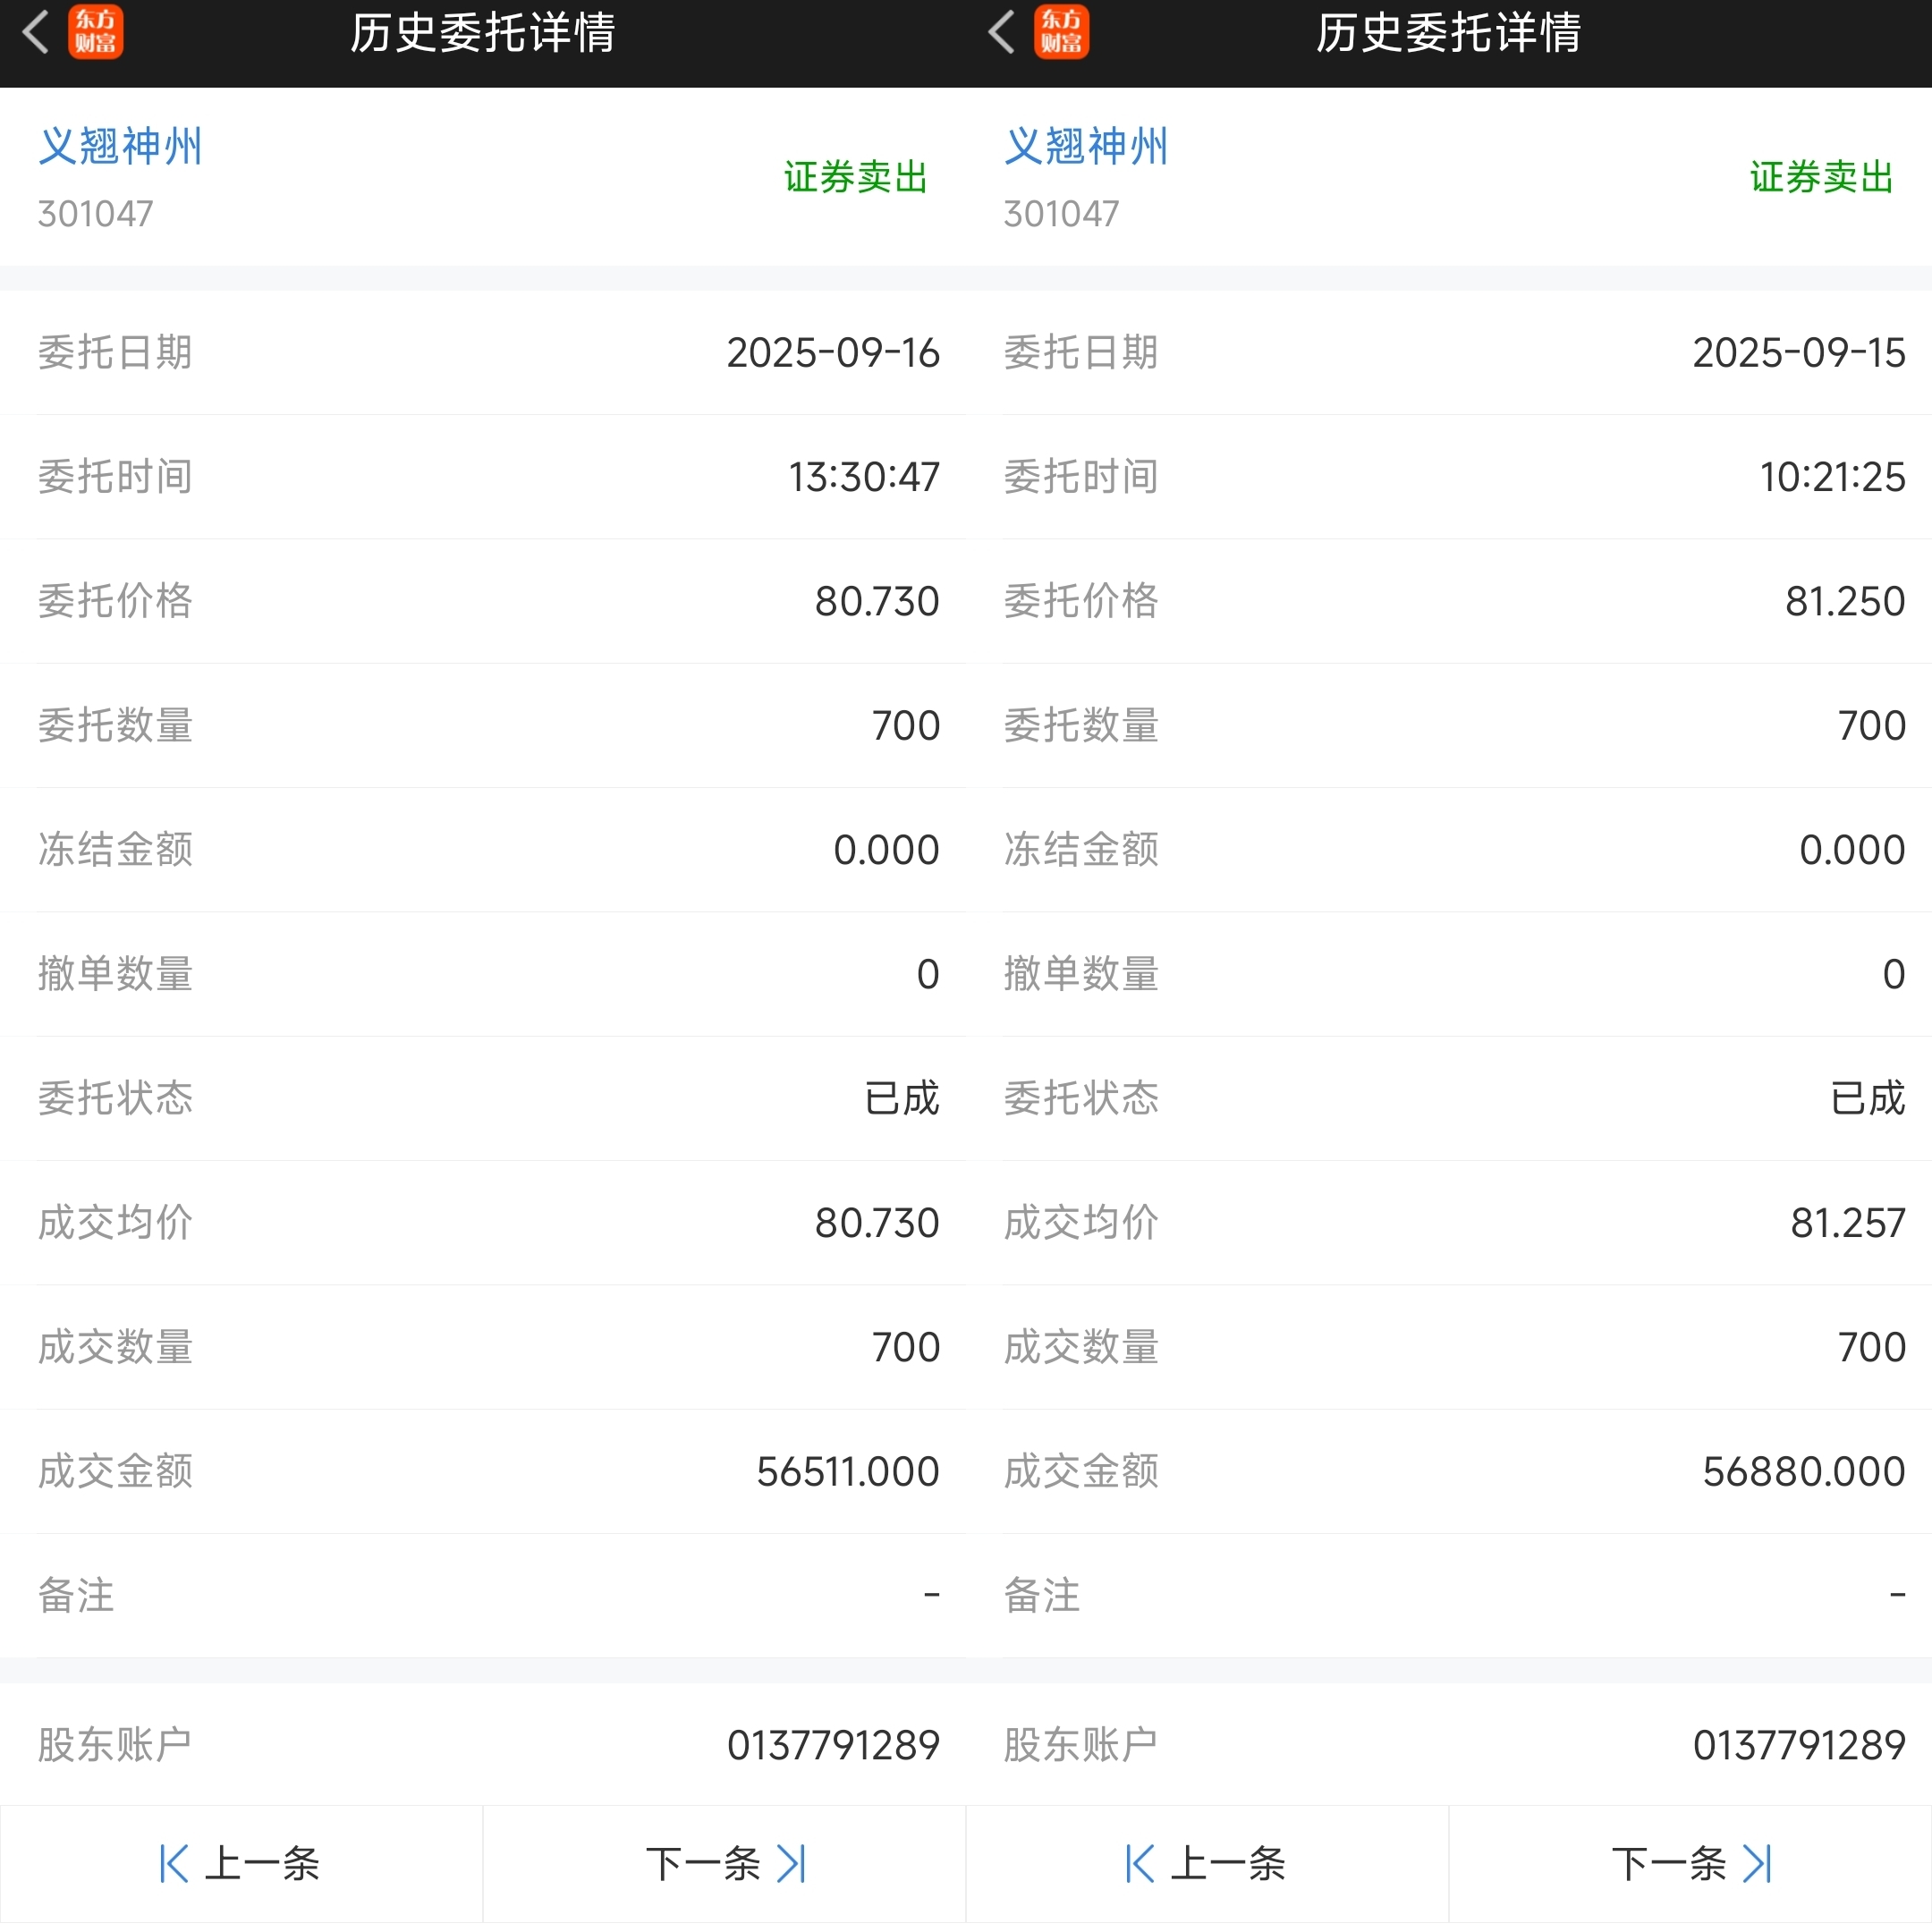Click left panel's 上一条 previous-arrow icon
Viewport: 1932px width, 1932px height.
pyautogui.click(x=174, y=1863)
